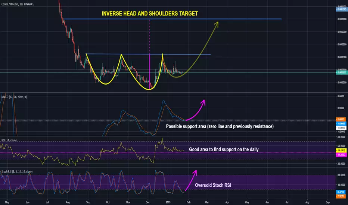This screenshot has height=205, width=348.
Task: Click the 0.001000 price axis value
Action: (342, 19)
